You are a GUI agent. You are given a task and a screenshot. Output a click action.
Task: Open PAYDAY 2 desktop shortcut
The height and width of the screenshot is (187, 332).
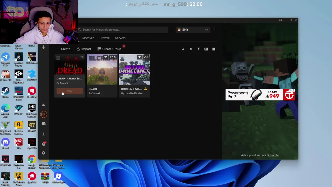(x=32, y=75)
